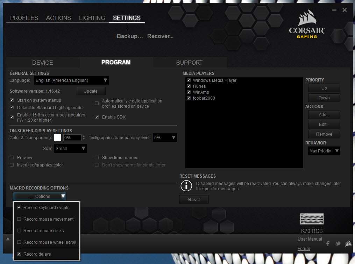Enable automatically create application profiles
355x264 pixels.
pyautogui.click(x=97, y=103)
